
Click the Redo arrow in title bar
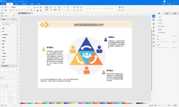click(13, 1)
